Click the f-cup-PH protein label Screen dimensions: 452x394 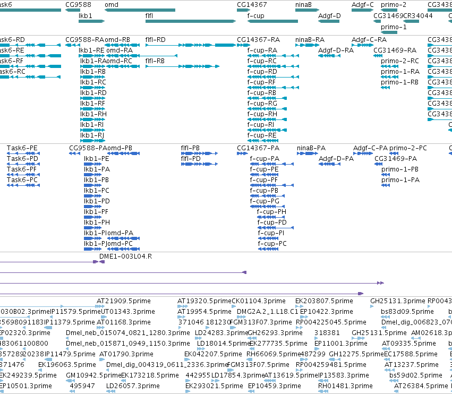pyautogui.click(x=271, y=211)
